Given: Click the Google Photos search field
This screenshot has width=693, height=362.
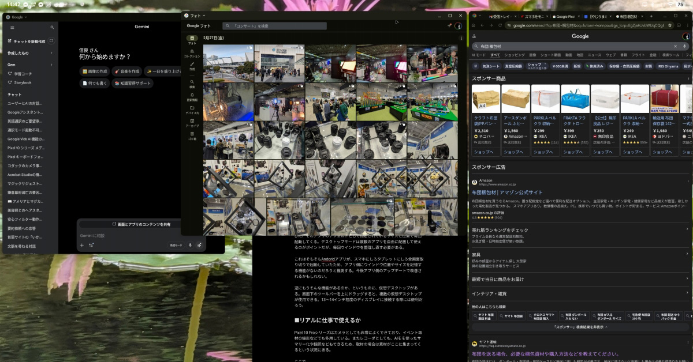Looking at the screenshot, I should pos(275,26).
